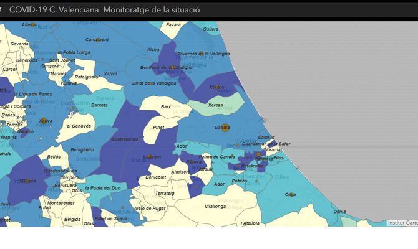
Task: Click the Alfauir municipality label
Action: (207, 169)
